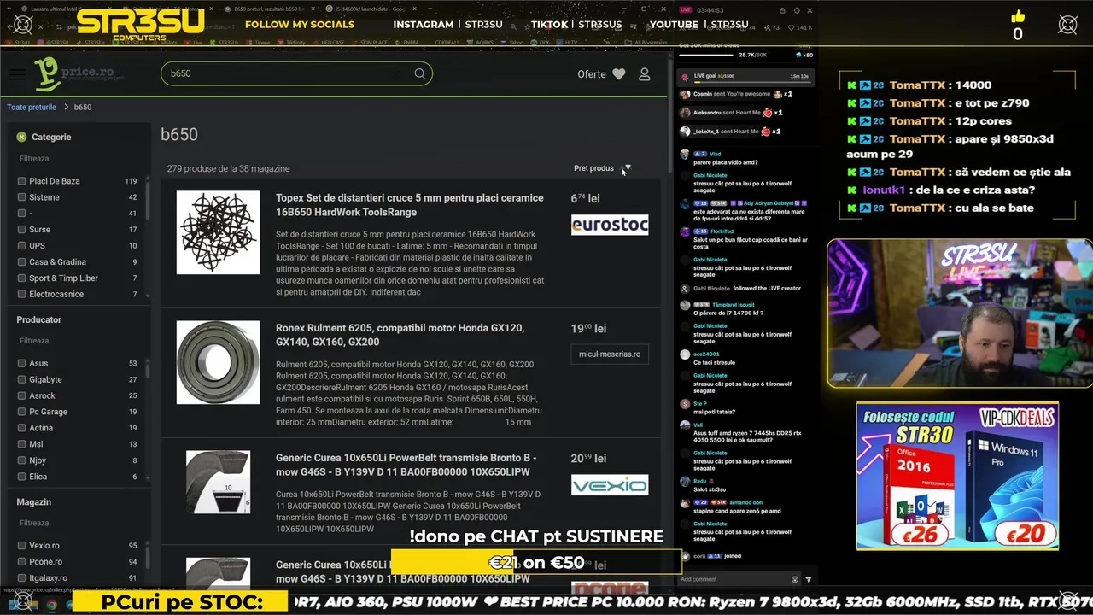Click FlorinTud's username in chat
Viewport: 1093px width, 615px height.
[x=722, y=231]
